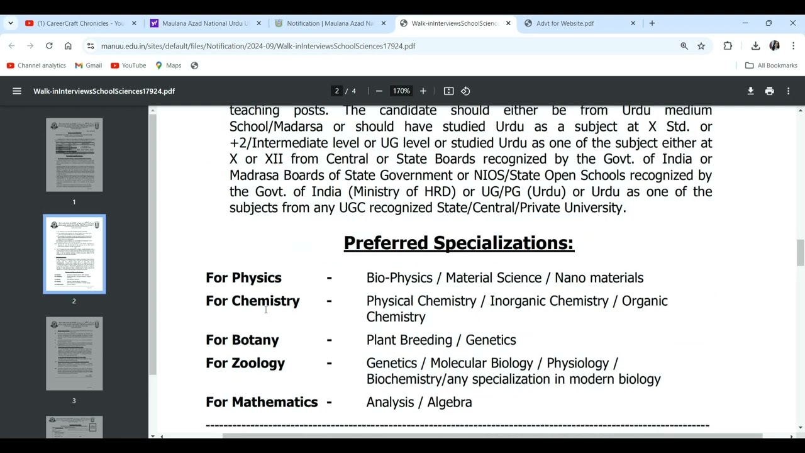
Task: Click the address bar URL
Action: 258,46
